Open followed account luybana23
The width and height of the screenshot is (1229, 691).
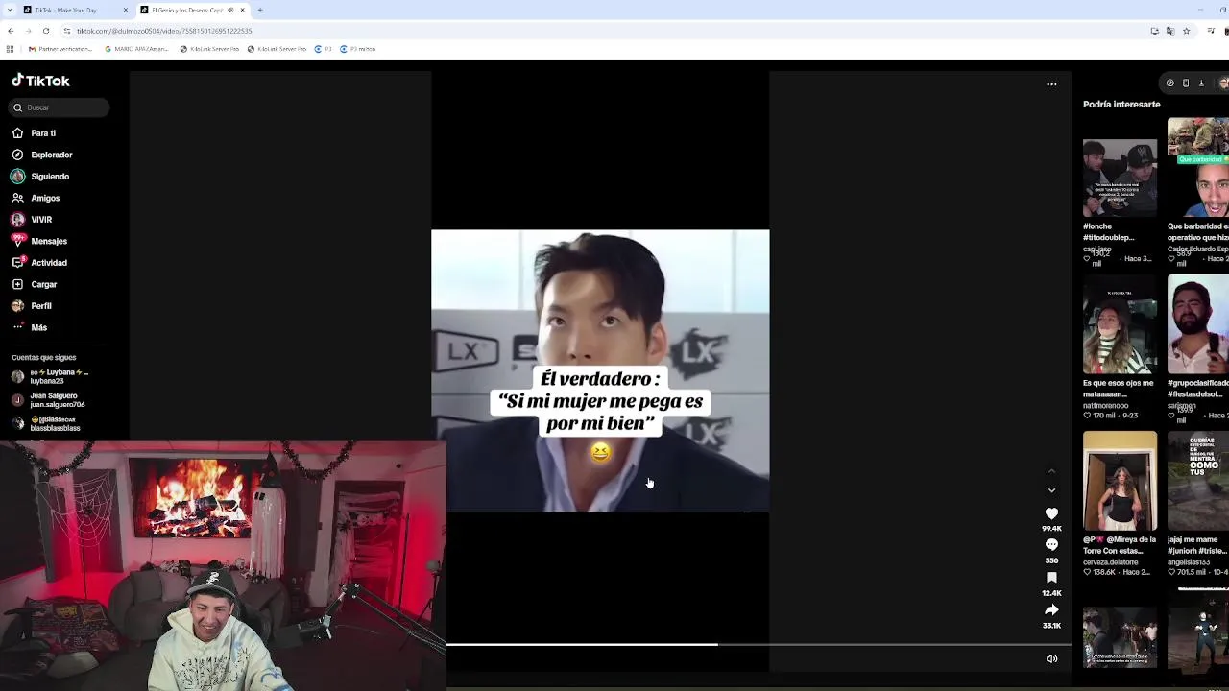pos(50,376)
